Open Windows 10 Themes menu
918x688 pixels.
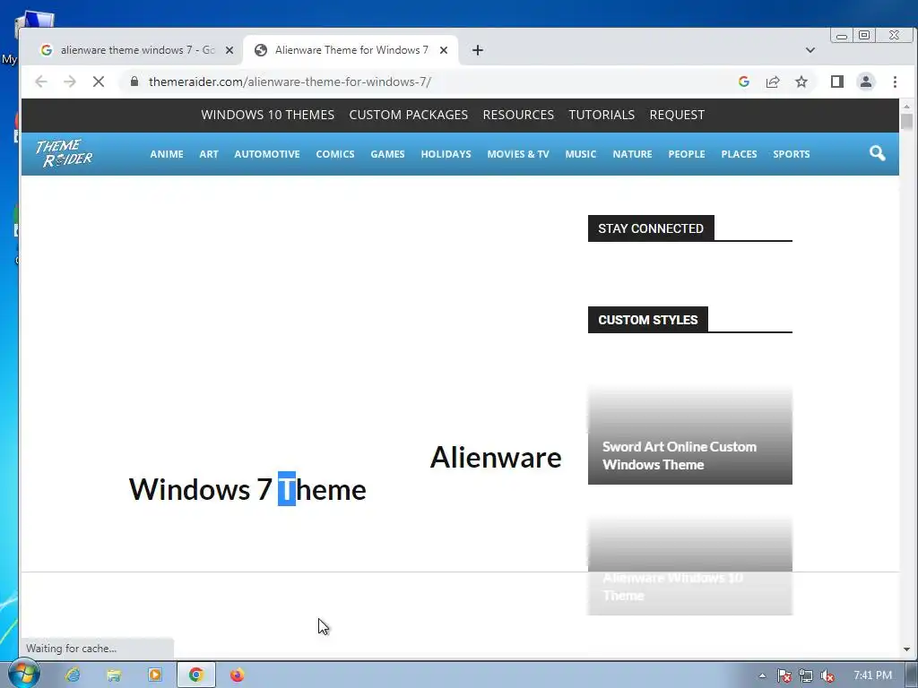[267, 115]
